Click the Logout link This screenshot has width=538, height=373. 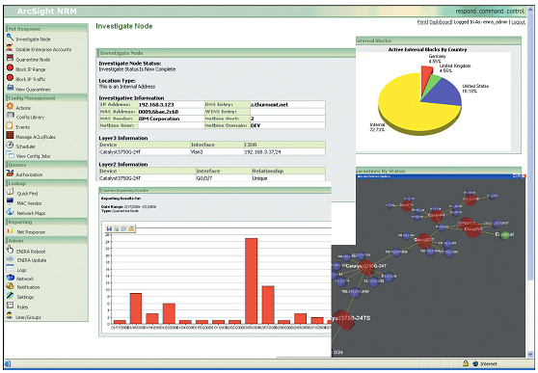pos(518,22)
